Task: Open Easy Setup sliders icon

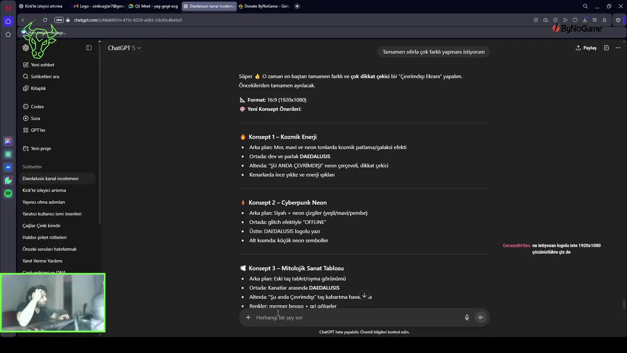Action: [595, 20]
